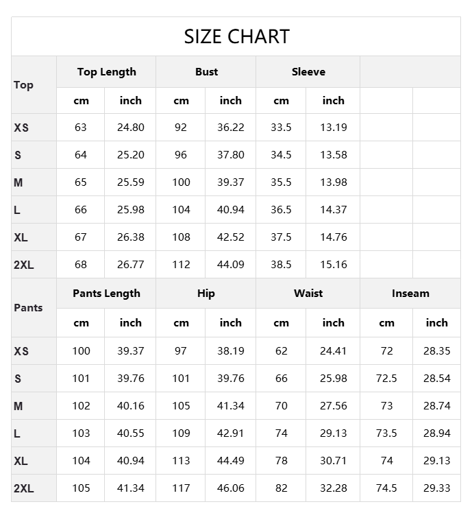Select the 13.19 sleeve inch cell
This screenshot has width=472, height=513.
[334, 128]
